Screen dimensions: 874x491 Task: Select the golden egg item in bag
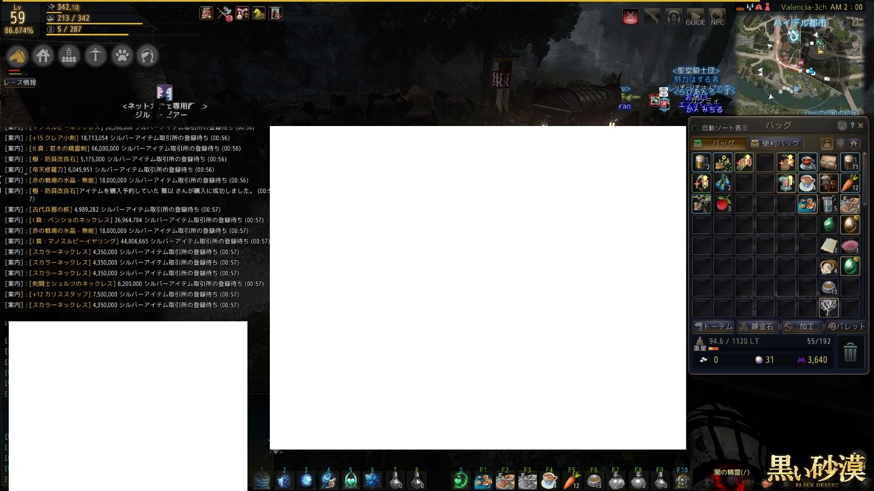point(850,224)
